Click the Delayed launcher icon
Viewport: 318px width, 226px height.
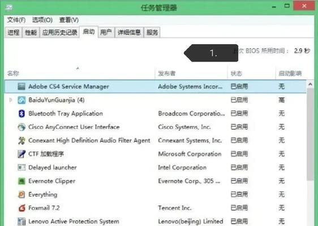22,167
